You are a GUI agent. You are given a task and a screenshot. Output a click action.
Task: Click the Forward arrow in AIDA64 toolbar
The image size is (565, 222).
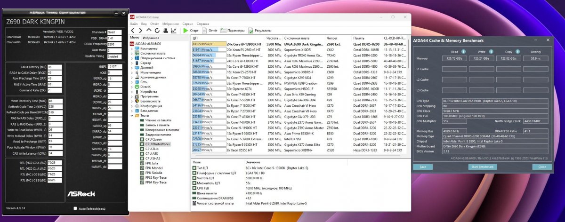pos(141,31)
